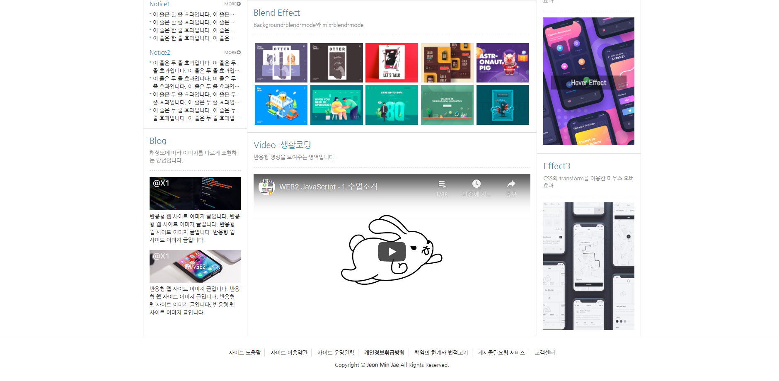Click the Jeon Min Jae copyright name

(382, 365)
